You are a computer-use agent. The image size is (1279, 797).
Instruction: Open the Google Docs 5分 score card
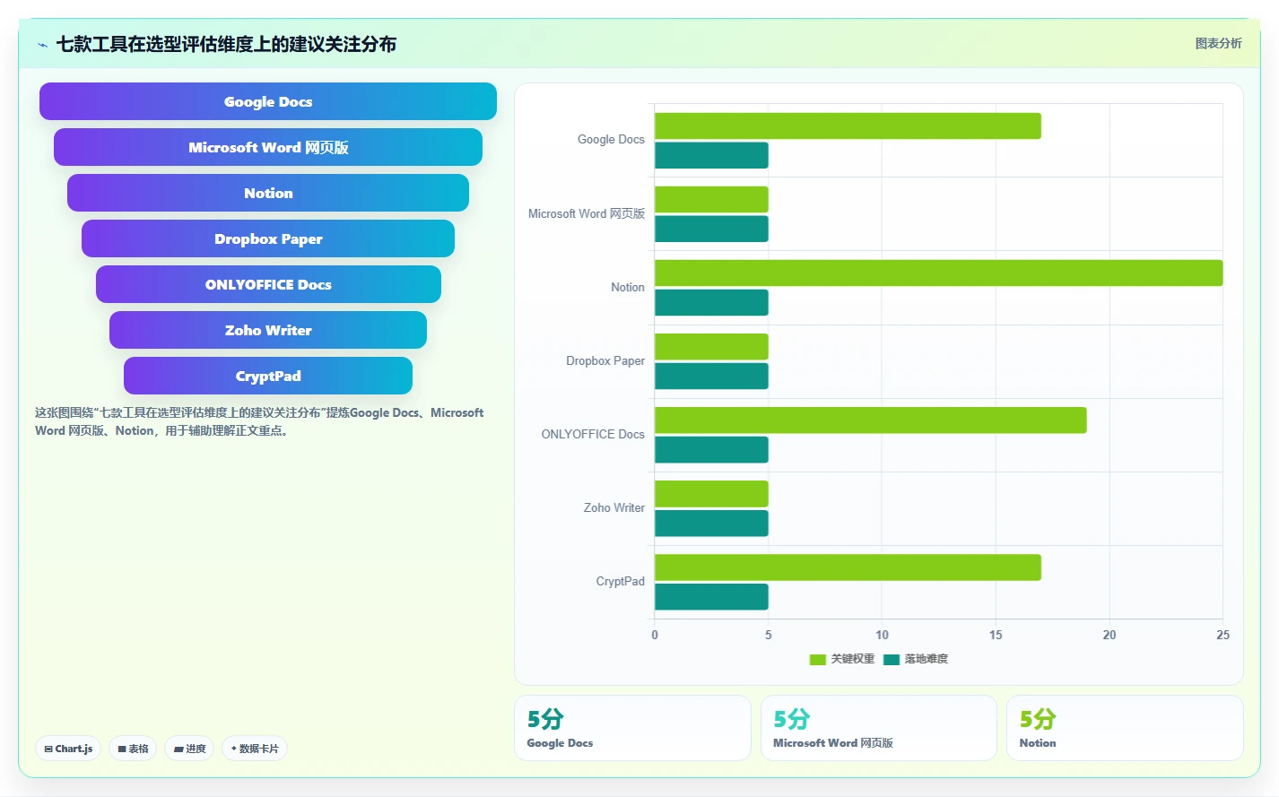(632, 728)
